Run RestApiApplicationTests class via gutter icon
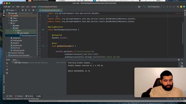Image resolution: width=186 pixels, height=104 pixels. pyautogui.click(x=43, y=30)
